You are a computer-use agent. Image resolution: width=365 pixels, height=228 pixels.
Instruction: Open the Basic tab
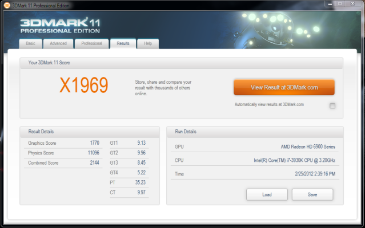pos(30,44)
